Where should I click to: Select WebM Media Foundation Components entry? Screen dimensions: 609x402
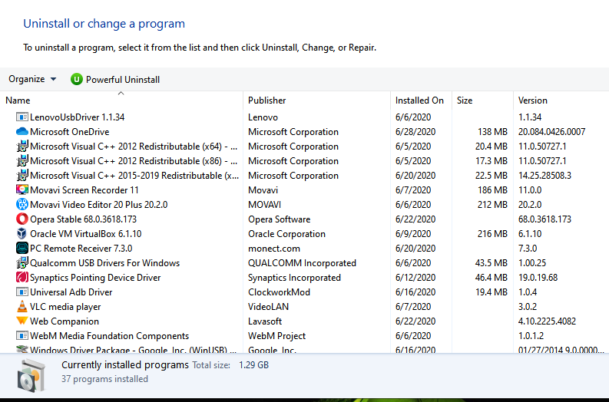110,336
